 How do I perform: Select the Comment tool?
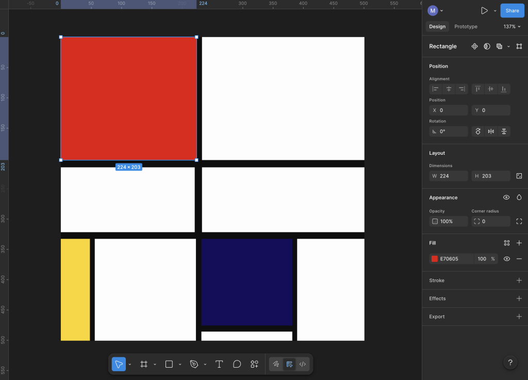pos(237,364)
